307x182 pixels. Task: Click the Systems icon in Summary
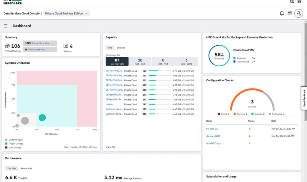66,46
